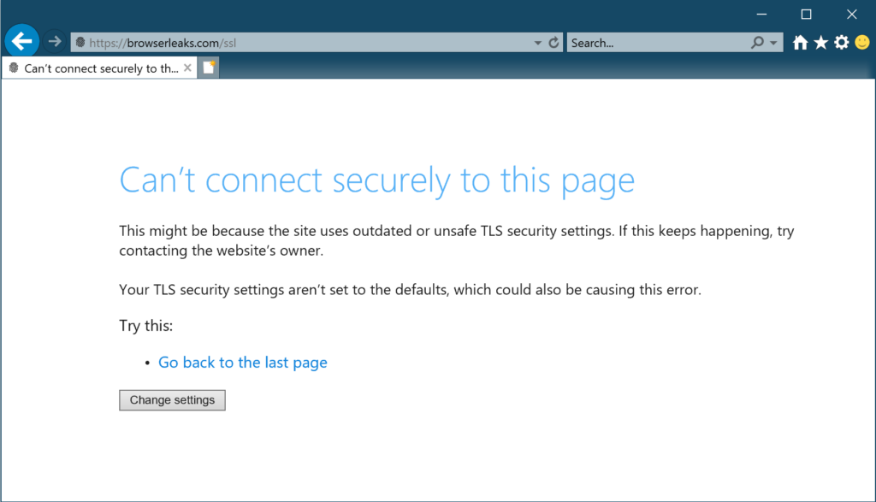Click the Forward arrow button
The height and width of the screenshot is (502, 876).
tap(54, 41)
